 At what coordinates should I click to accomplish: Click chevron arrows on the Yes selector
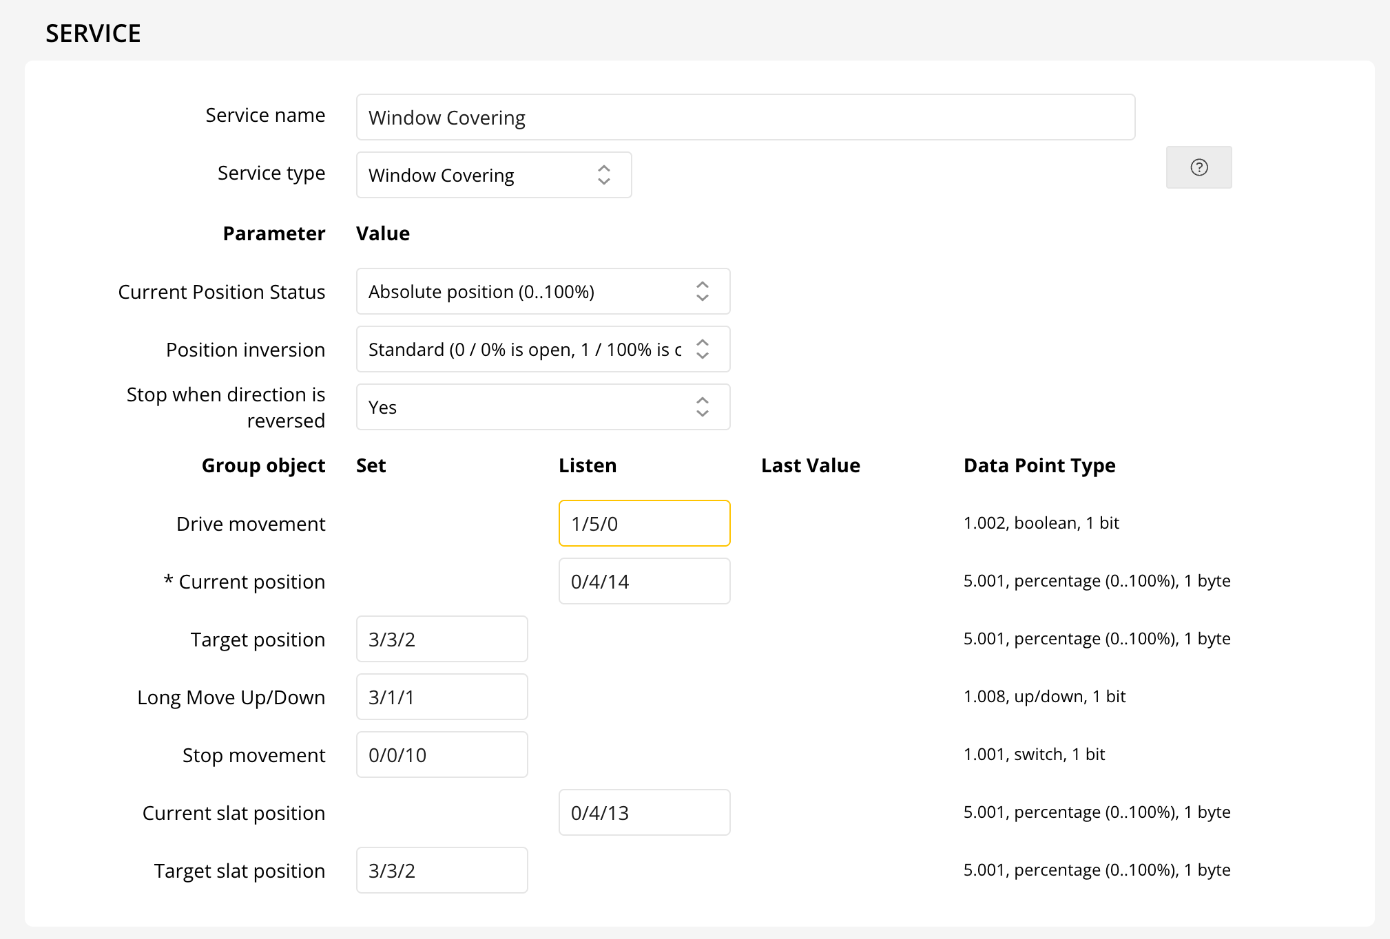[x=702, y=407]
